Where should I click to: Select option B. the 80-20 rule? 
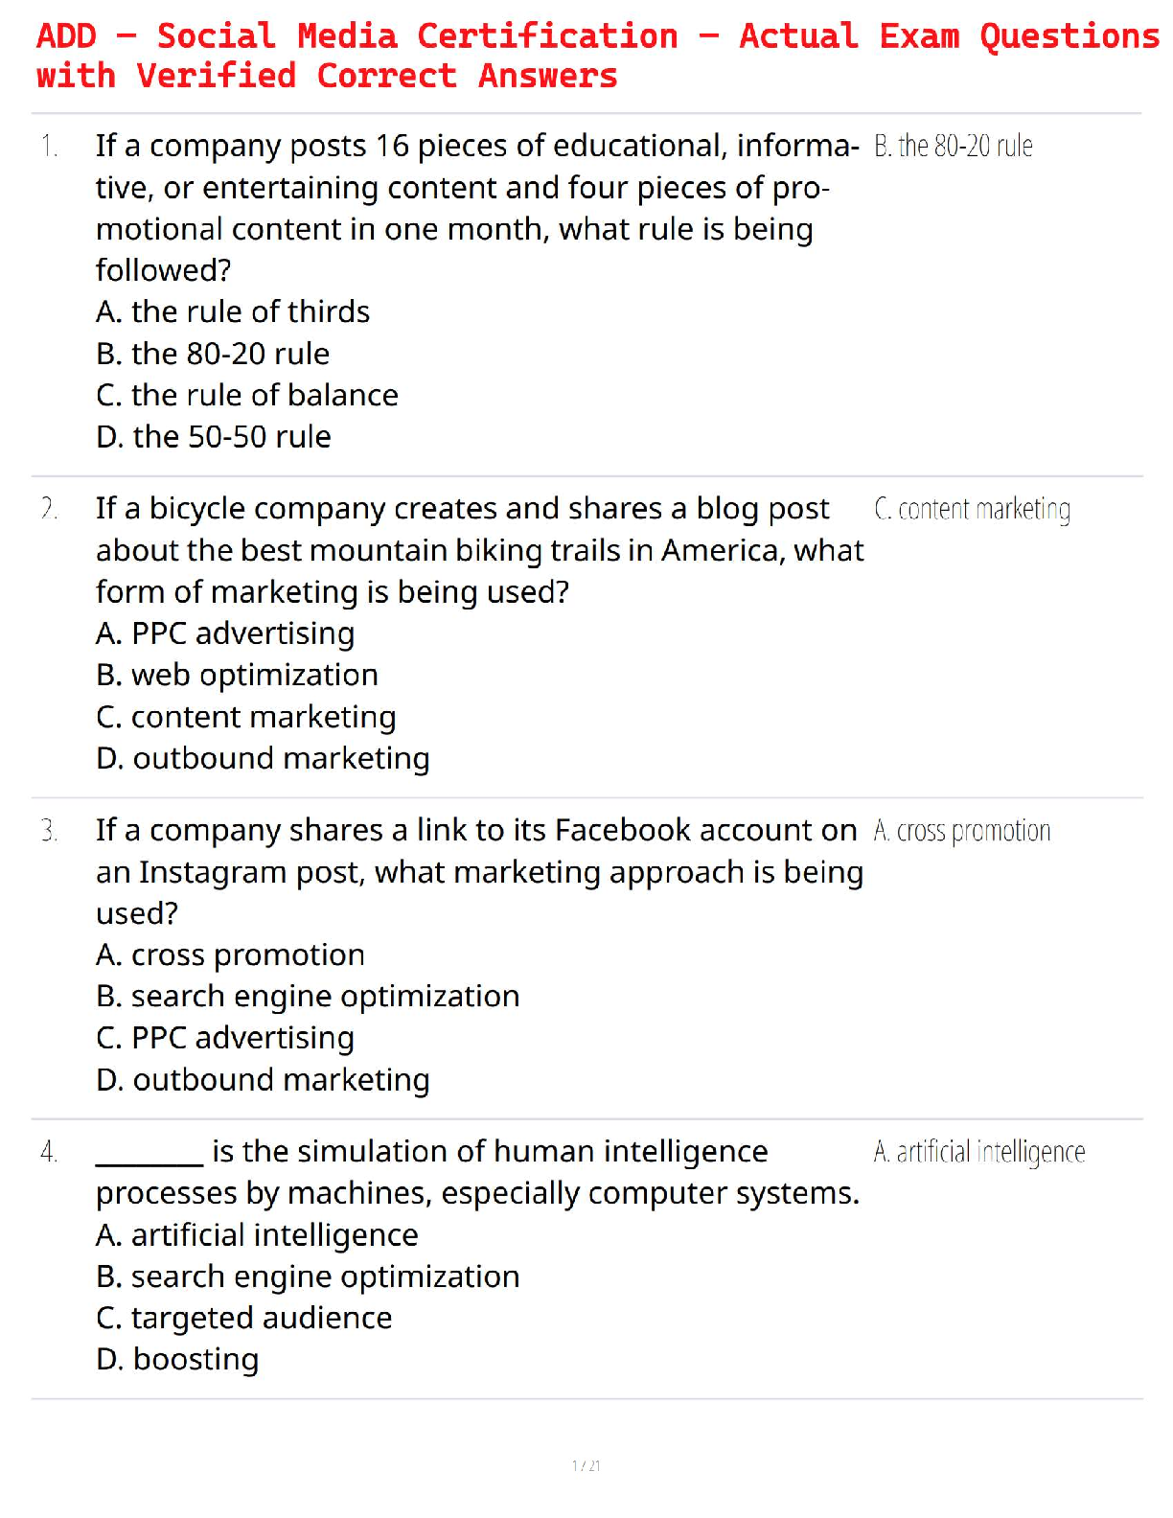coord(213,355)
